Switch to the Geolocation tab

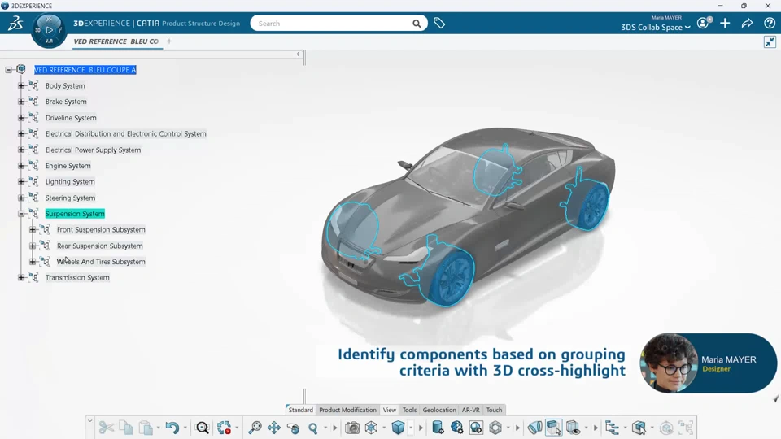[x=439, y=410]
